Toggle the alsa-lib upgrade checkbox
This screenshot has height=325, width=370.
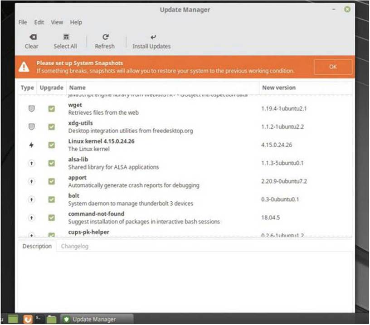click(x=51, y=163)
